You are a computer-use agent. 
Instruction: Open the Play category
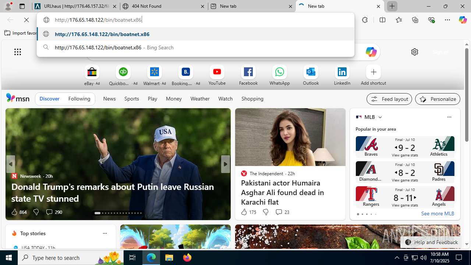pyautogui.click(x=152, y=99)
